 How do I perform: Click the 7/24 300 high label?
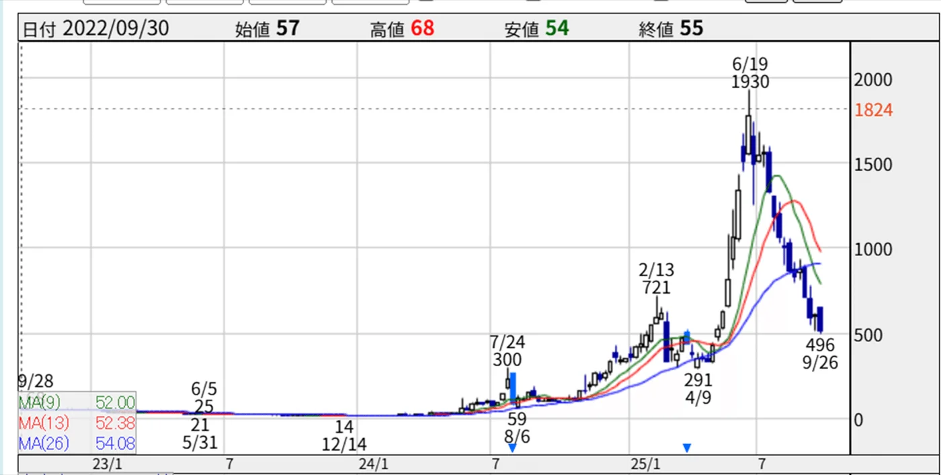point(507,351)
